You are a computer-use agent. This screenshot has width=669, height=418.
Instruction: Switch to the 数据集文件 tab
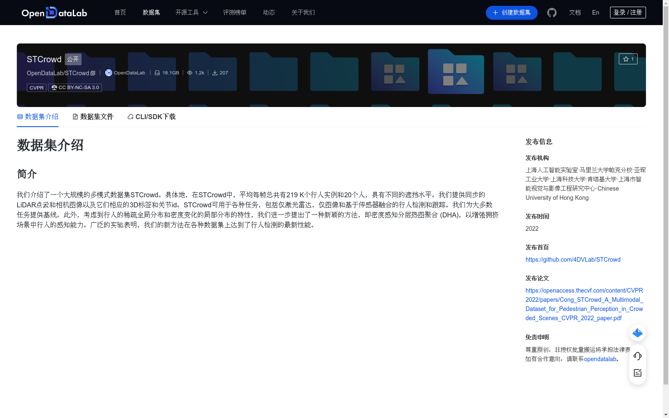[x=93, y=117]
